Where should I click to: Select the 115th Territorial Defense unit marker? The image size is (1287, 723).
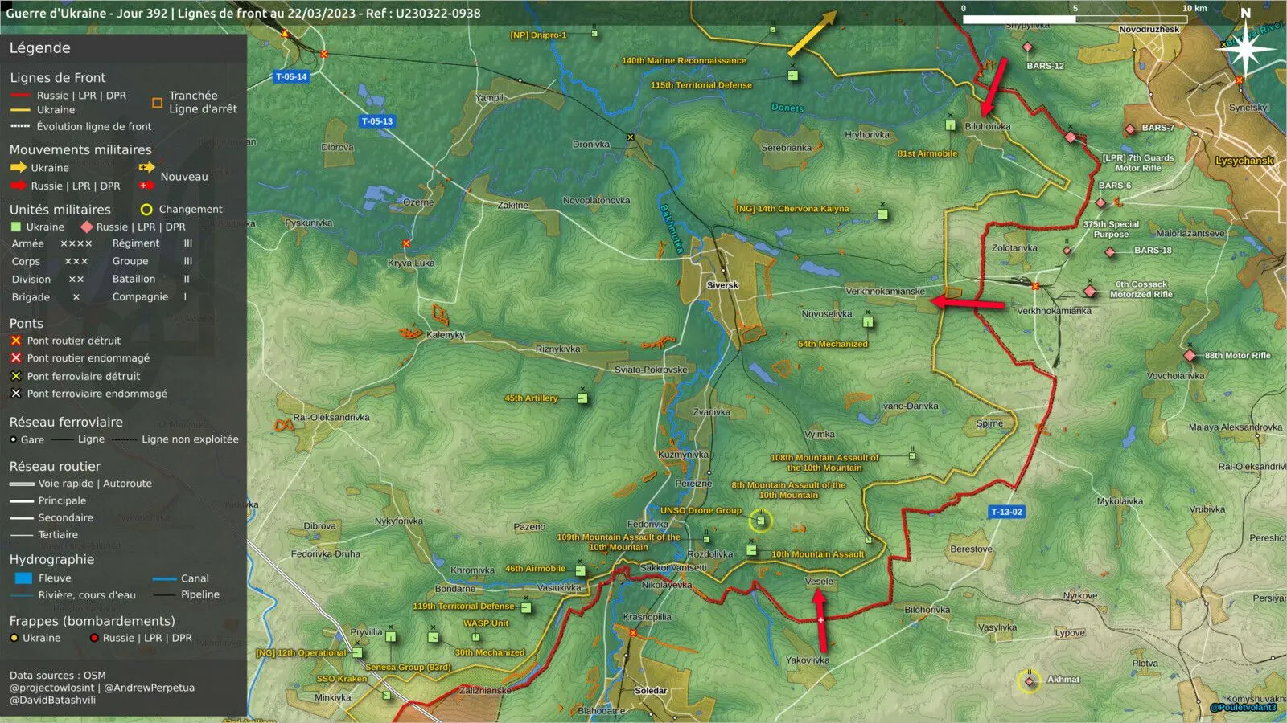click(x=793, y=76)
